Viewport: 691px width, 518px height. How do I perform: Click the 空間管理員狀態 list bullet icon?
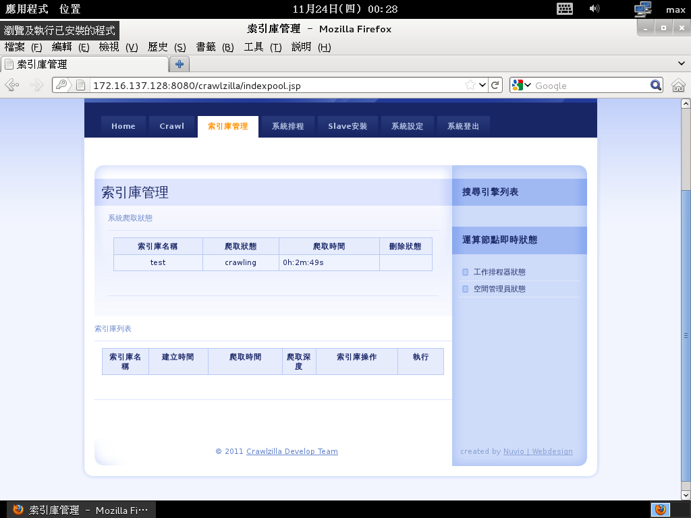click(465, 289)
